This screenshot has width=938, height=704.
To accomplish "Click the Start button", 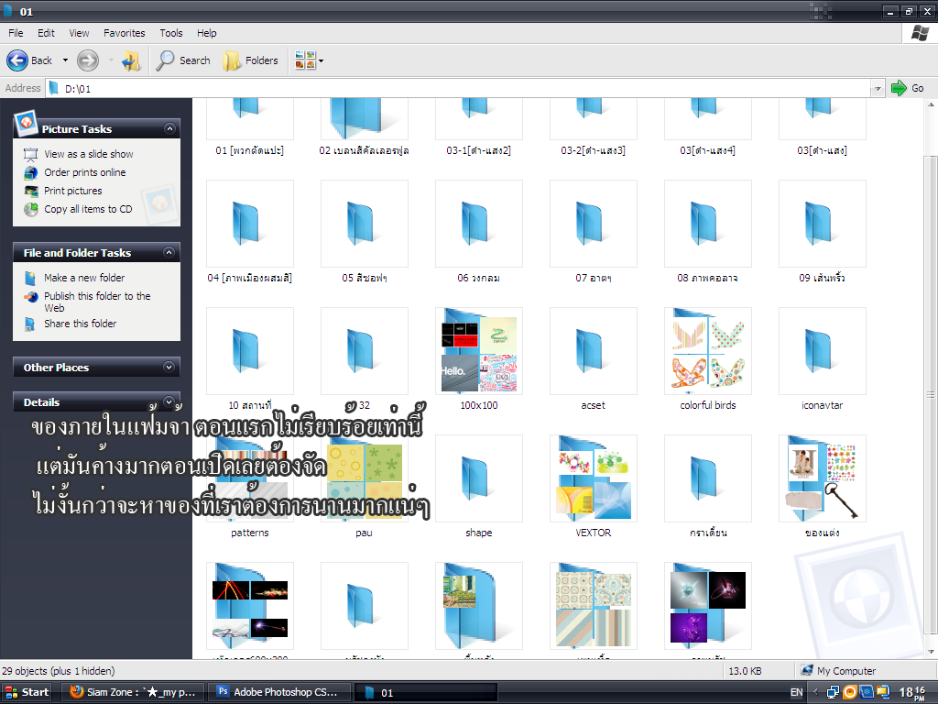I will click(x=27, y=693).
